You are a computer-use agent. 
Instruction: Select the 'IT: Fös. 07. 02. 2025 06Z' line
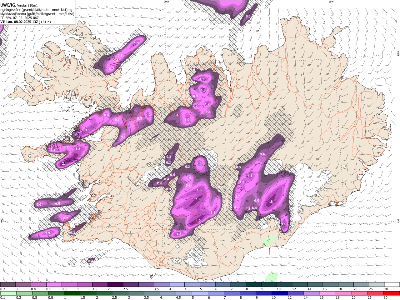click(x=19, y=18)
